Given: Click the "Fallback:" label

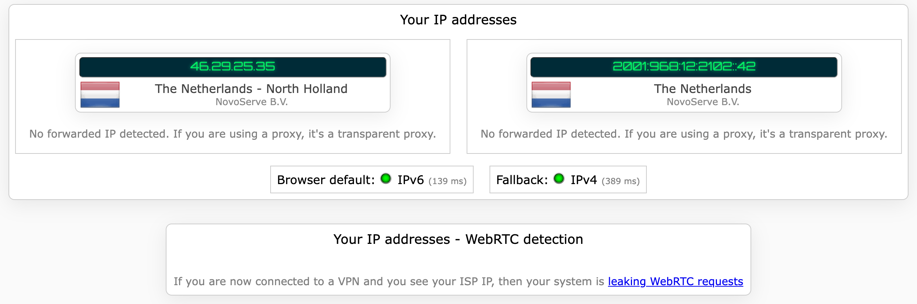Looking at the screenshot, I should 522,180.
